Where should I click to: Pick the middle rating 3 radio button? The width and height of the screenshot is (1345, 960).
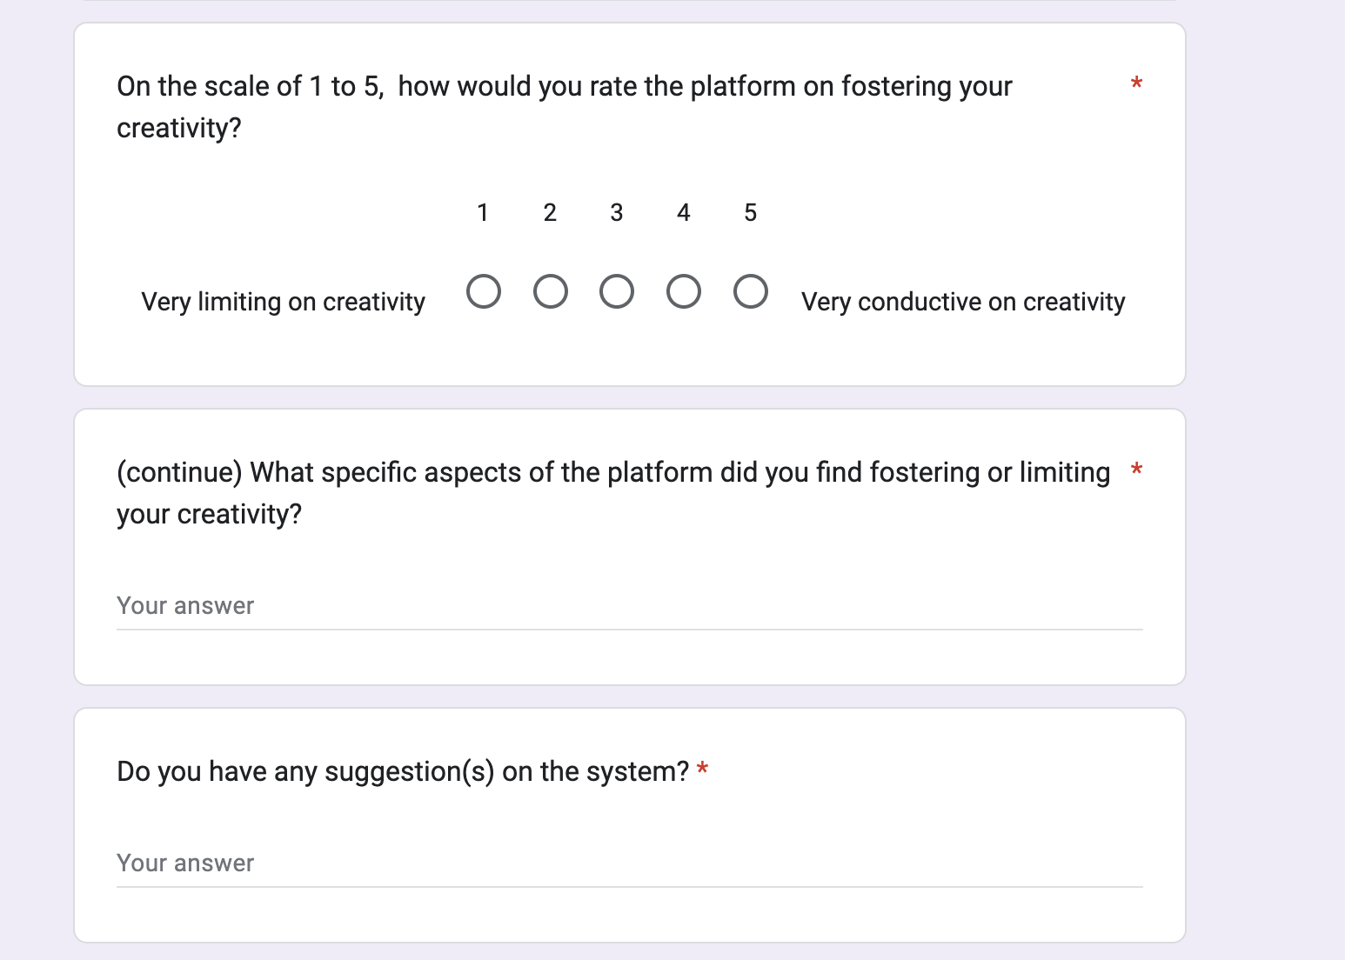click(x=617, y=292)
